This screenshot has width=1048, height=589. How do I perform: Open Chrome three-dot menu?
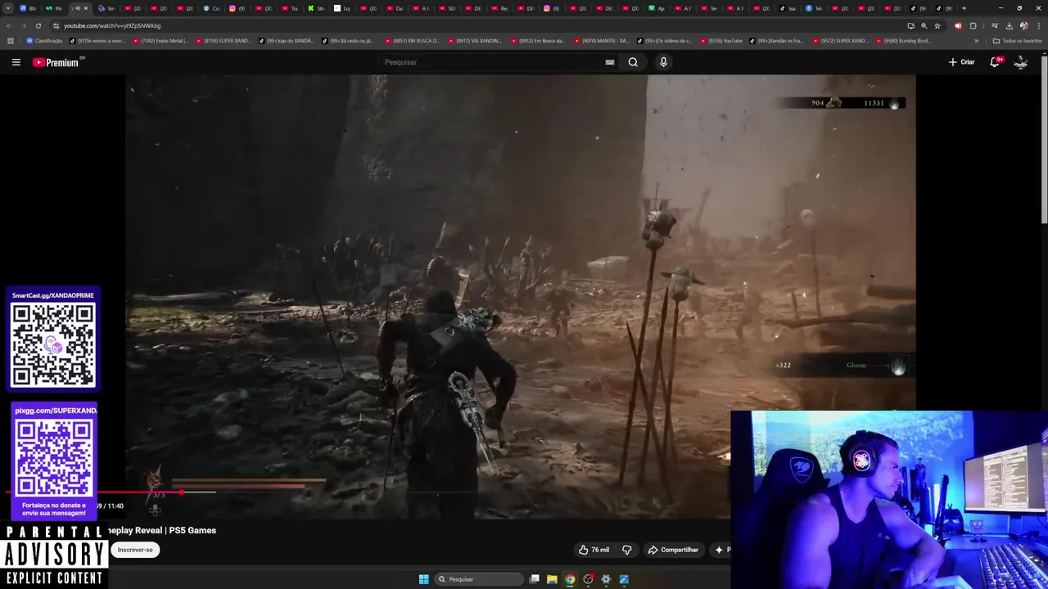point(1038,25)
